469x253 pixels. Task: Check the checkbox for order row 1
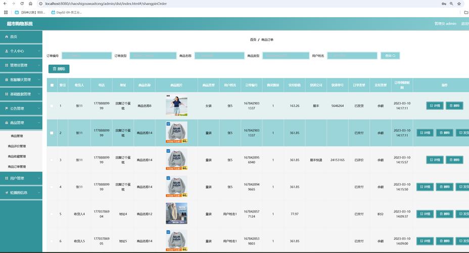coord(52,106)
